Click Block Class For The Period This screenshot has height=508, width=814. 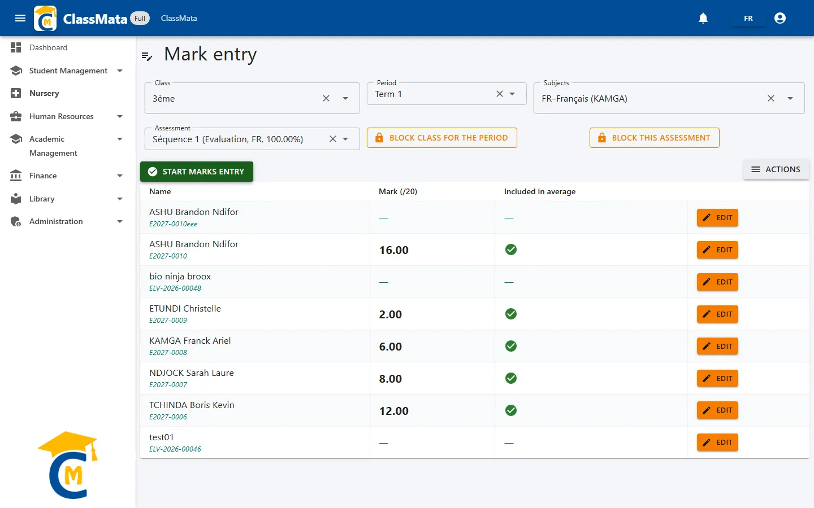(442, 138)
